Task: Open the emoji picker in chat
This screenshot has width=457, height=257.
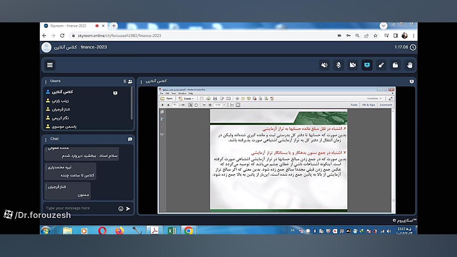Action: [121, 209]
